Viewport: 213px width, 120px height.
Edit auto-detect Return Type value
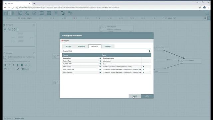tap(121, 61)
